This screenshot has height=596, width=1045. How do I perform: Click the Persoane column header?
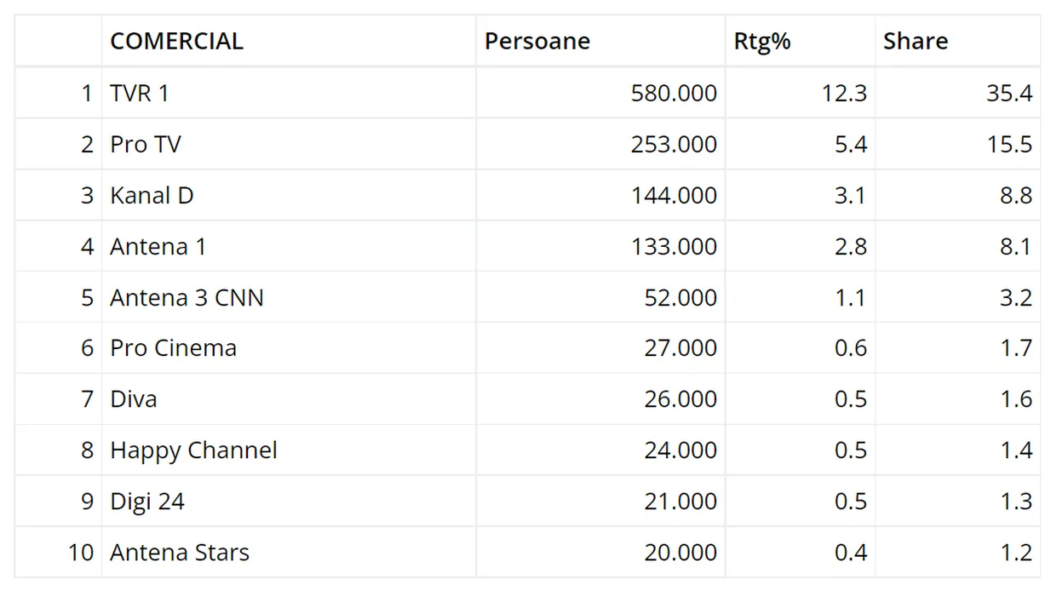pos(537,42)
